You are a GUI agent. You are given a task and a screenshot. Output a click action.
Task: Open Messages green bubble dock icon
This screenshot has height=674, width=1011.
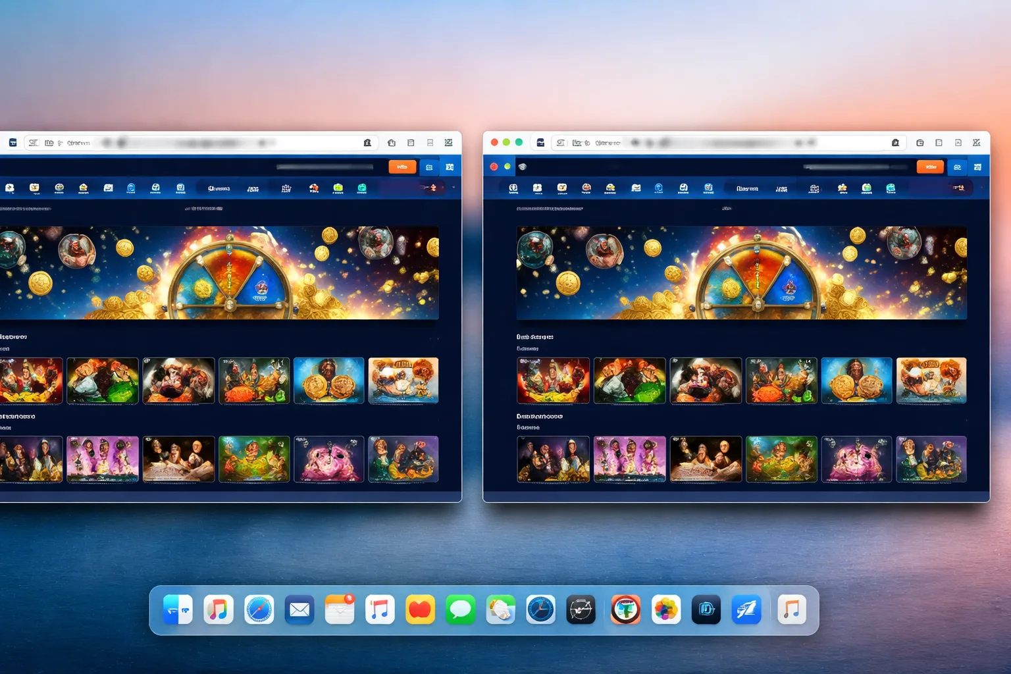pyautogui.click(x=461, y=610)
